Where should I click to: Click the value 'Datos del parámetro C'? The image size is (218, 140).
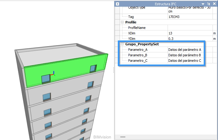pos(185,61)
